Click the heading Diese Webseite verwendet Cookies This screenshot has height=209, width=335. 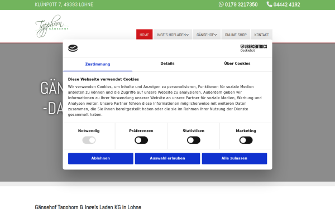tap(103, 79)
